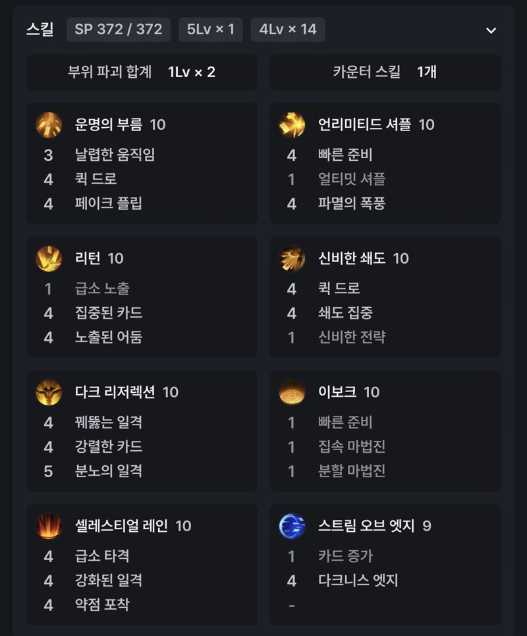Click the 분노의 일격 tripod entry
The height and width of the screenshot is (636, 527).
point(108,471)
